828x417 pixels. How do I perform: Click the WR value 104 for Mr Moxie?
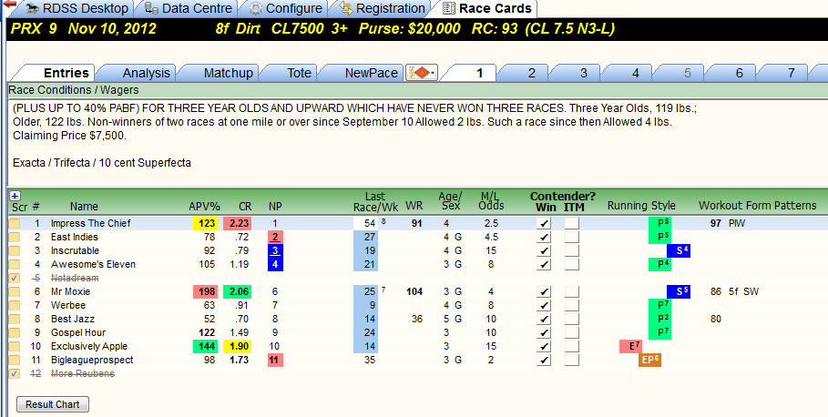[414, 292]
